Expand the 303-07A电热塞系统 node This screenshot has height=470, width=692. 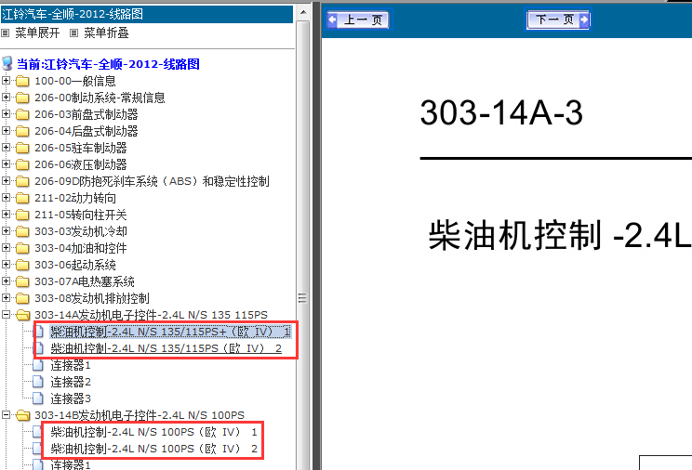coord(7,281)
